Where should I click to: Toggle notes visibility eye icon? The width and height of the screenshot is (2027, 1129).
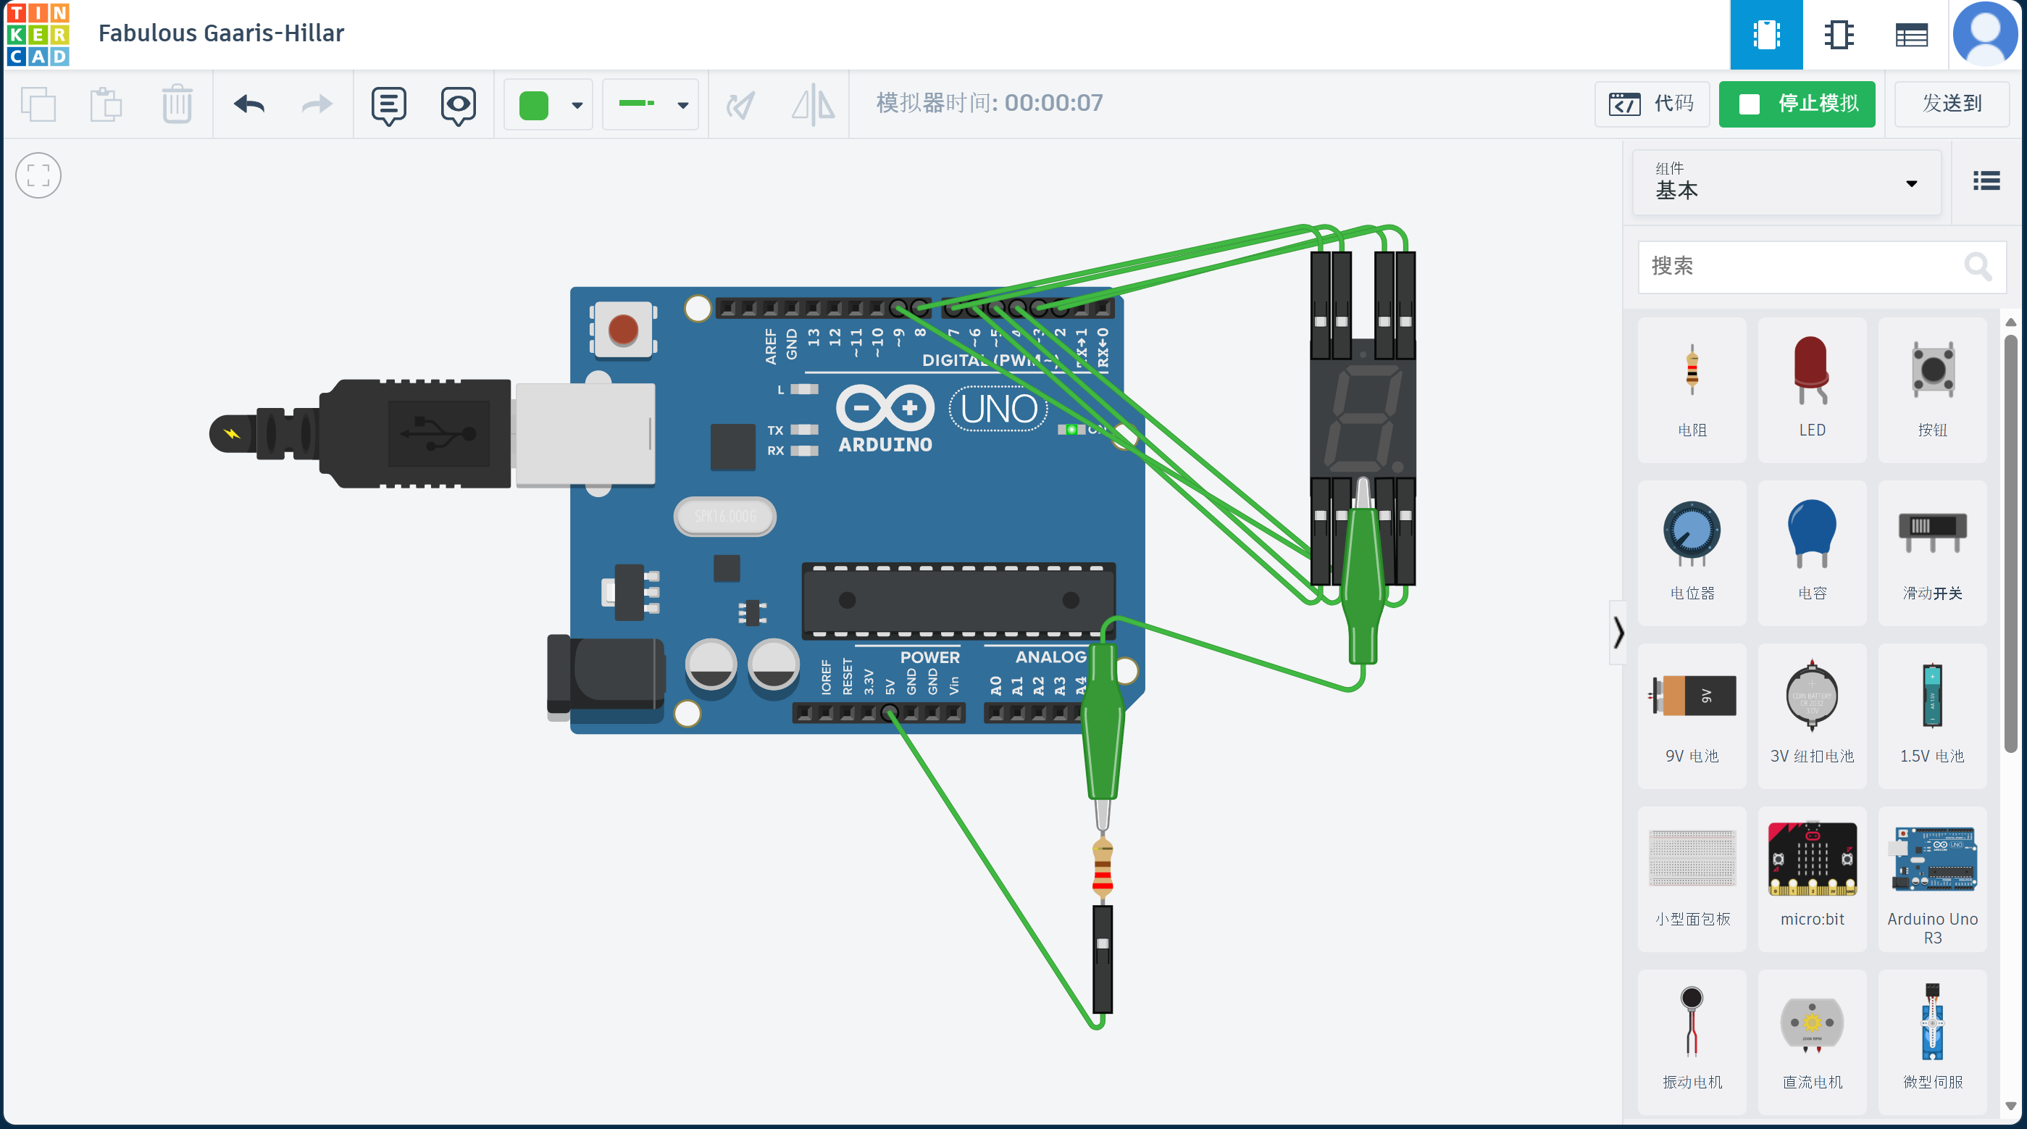click(458, 105)
